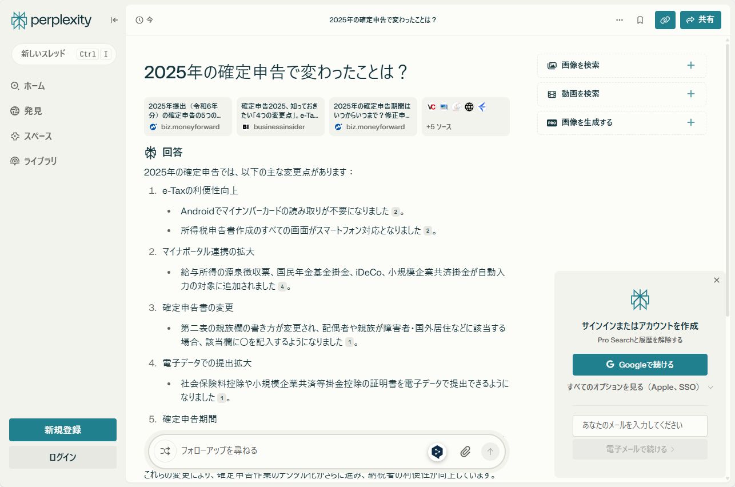The image size is (735, 487).
Task: Bookmark this thread with the bookmark icon
Action: pyautogui.click(x=639, y=19)
